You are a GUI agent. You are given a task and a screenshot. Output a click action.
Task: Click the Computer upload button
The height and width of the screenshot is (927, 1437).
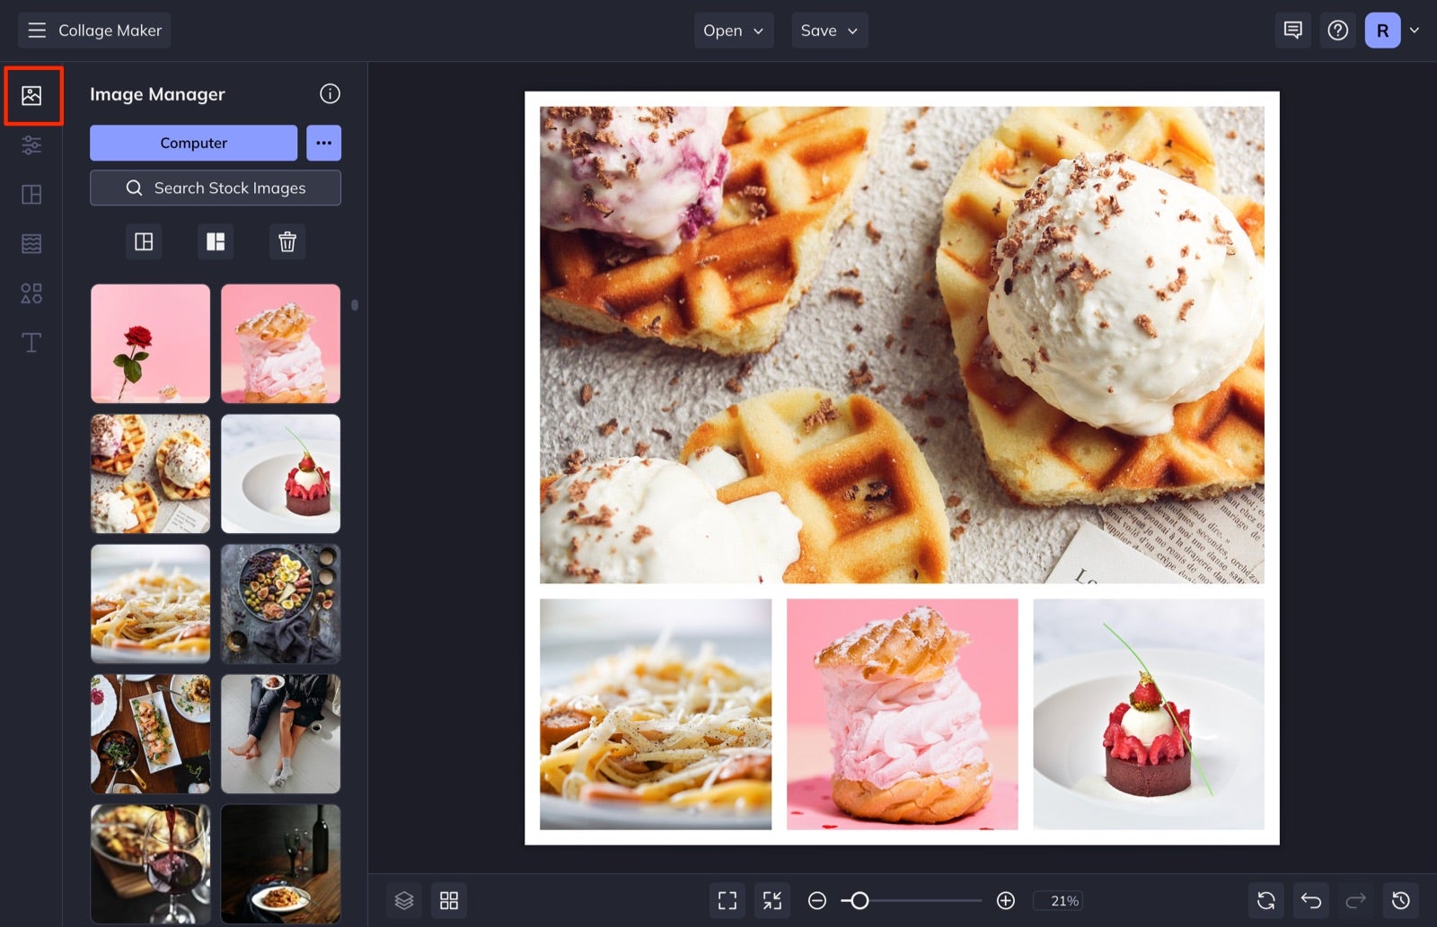pos(192,142)
